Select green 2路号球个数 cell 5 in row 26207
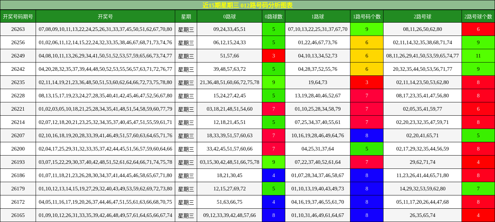The height and width of the screenshot is (222, 495). [x=478, y=135]
